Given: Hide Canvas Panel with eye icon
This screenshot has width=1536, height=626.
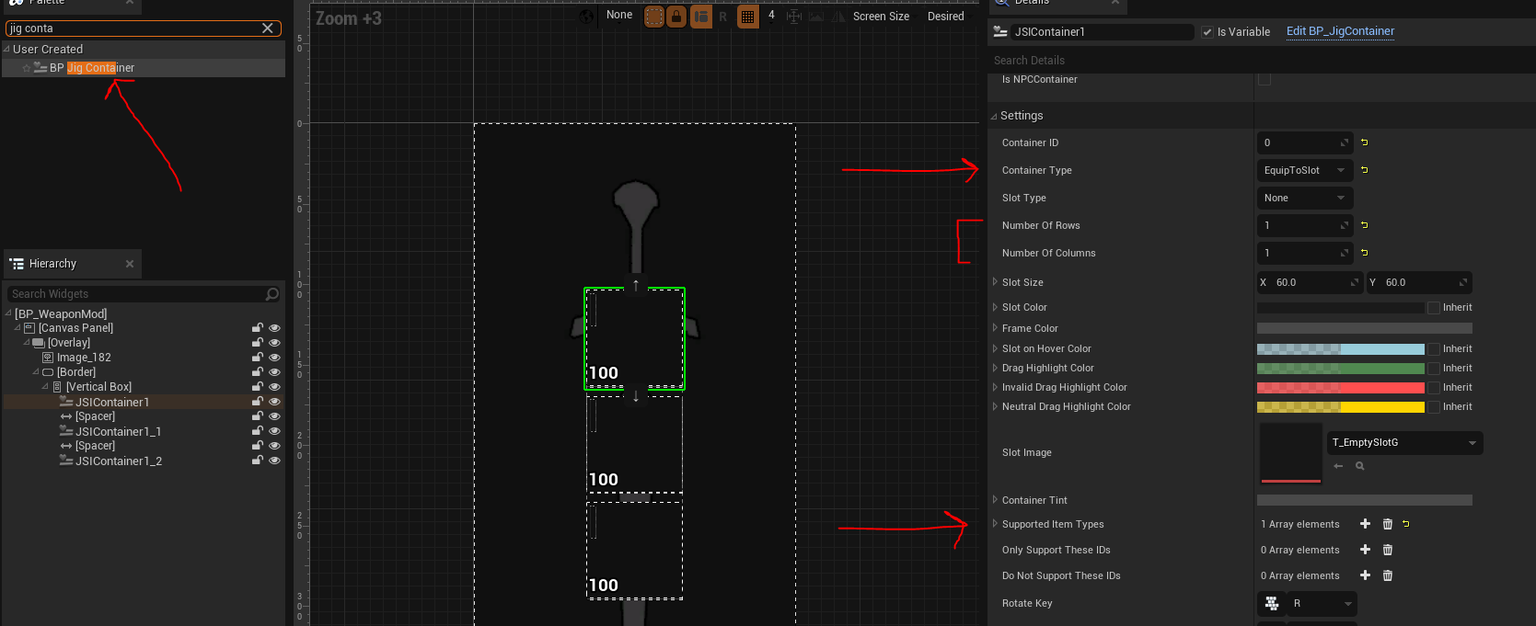Looking at the screenshot, I should (274, 328).
